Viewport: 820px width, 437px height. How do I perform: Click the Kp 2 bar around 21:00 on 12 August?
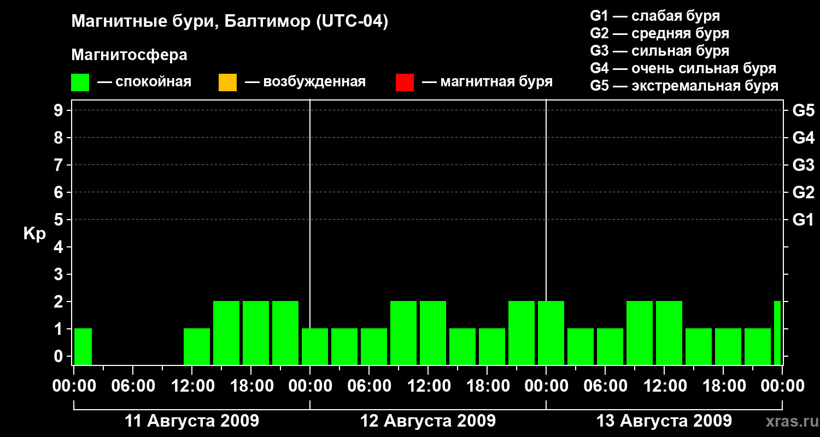click(522, 333)
